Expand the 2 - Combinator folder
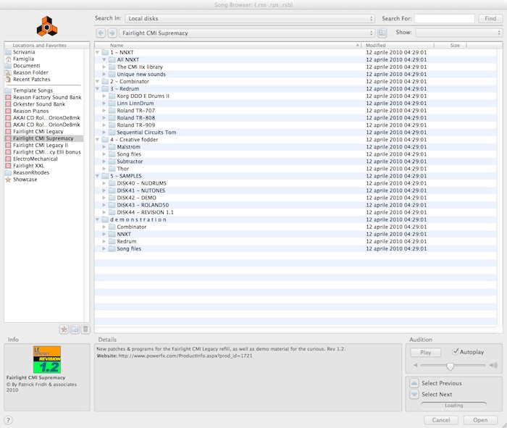Viewport: 507px width, 428px height. (x=98, y=82)
